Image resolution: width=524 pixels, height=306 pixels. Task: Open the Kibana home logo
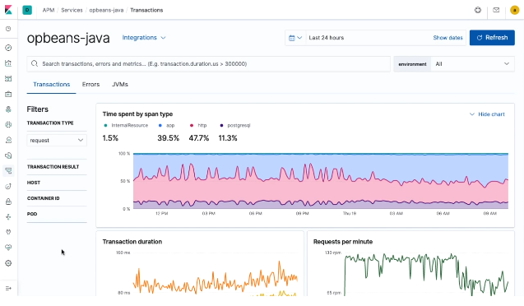point(8,10)
